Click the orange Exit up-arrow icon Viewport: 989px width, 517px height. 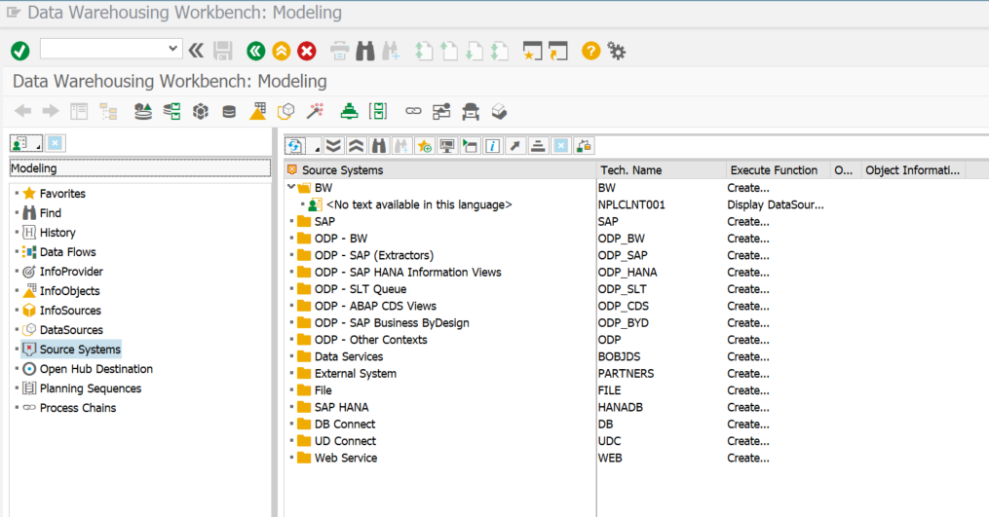tap(282, 51)
